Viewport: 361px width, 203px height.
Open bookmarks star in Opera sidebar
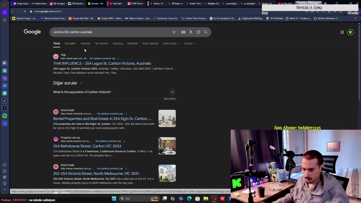[5, 20]
